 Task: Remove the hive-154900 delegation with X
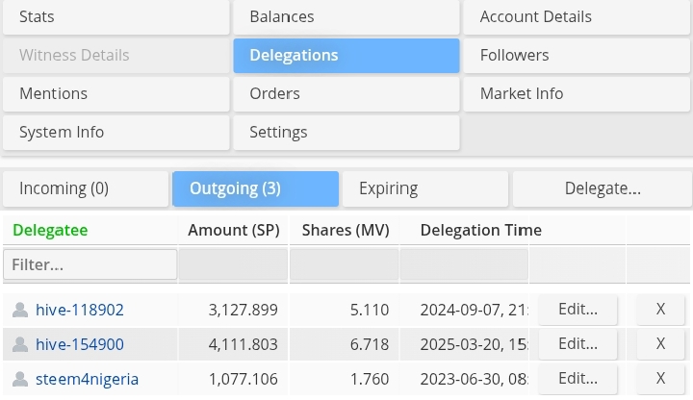coord(660,344)
